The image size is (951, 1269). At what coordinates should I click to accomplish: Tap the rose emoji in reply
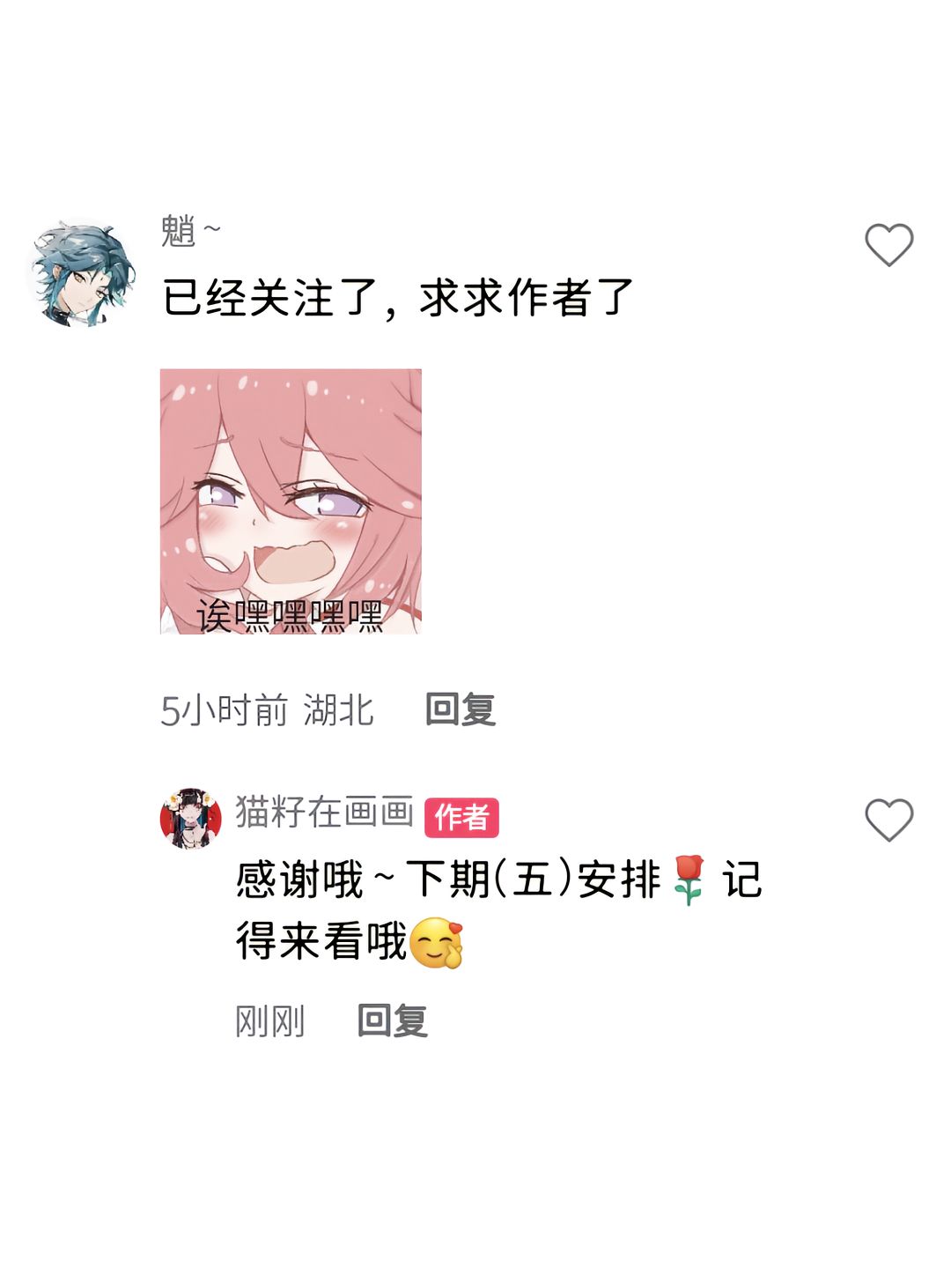coord(689,880)
